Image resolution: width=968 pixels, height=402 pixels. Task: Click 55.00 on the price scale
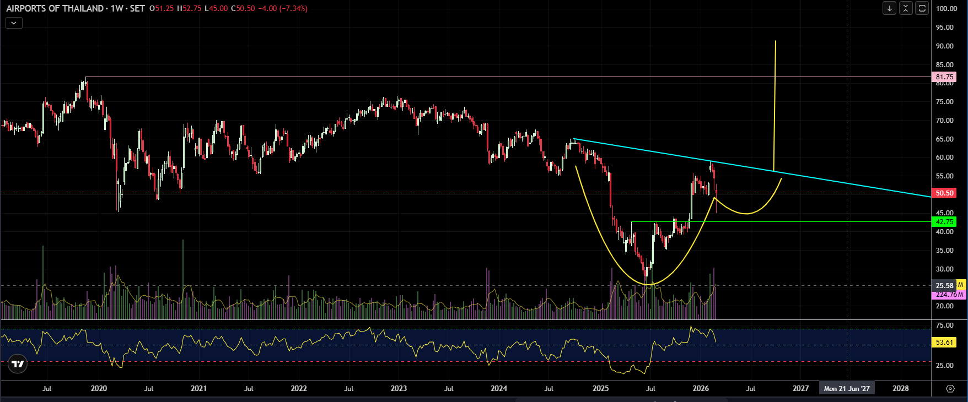pyautogui.click(x=945, y=176)
